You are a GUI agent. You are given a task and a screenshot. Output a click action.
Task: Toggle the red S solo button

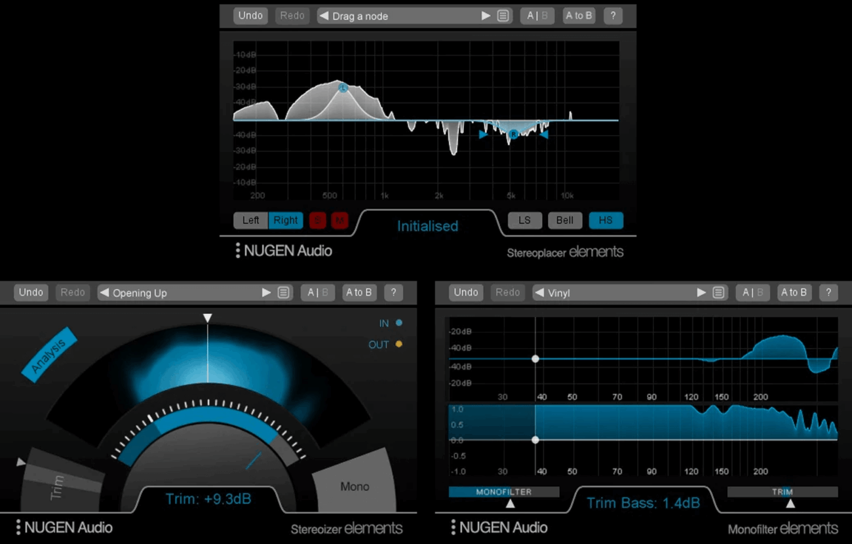coord(318,220)
